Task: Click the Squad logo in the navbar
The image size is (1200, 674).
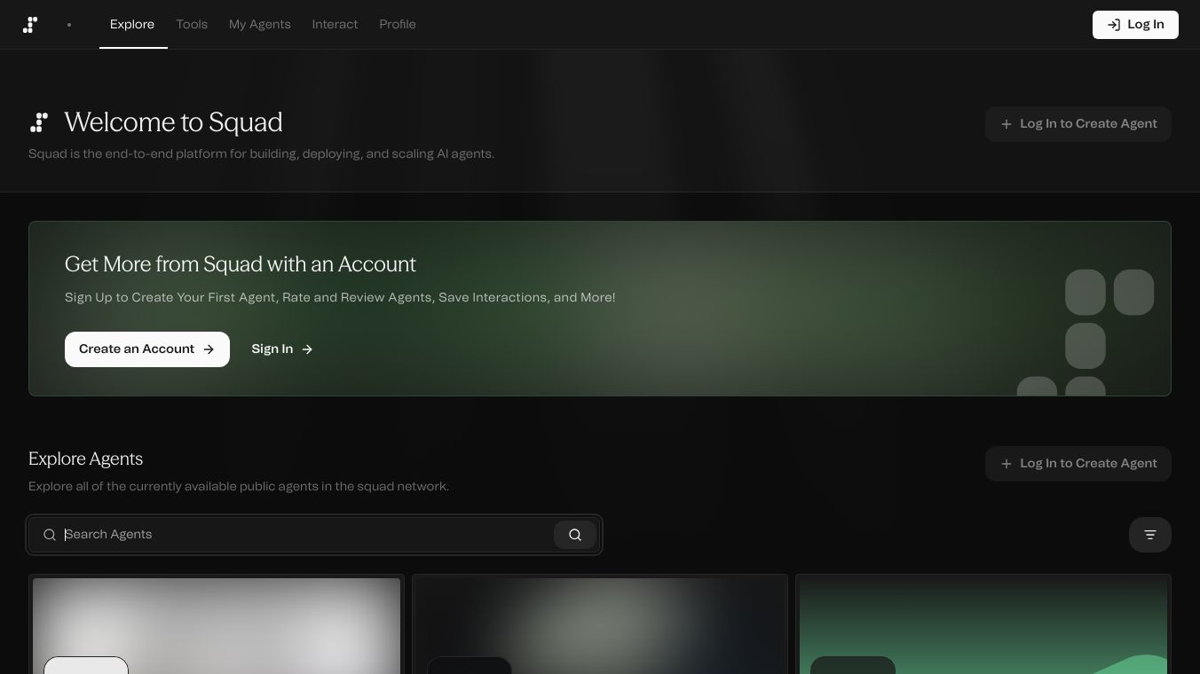Action: point(30,25)
